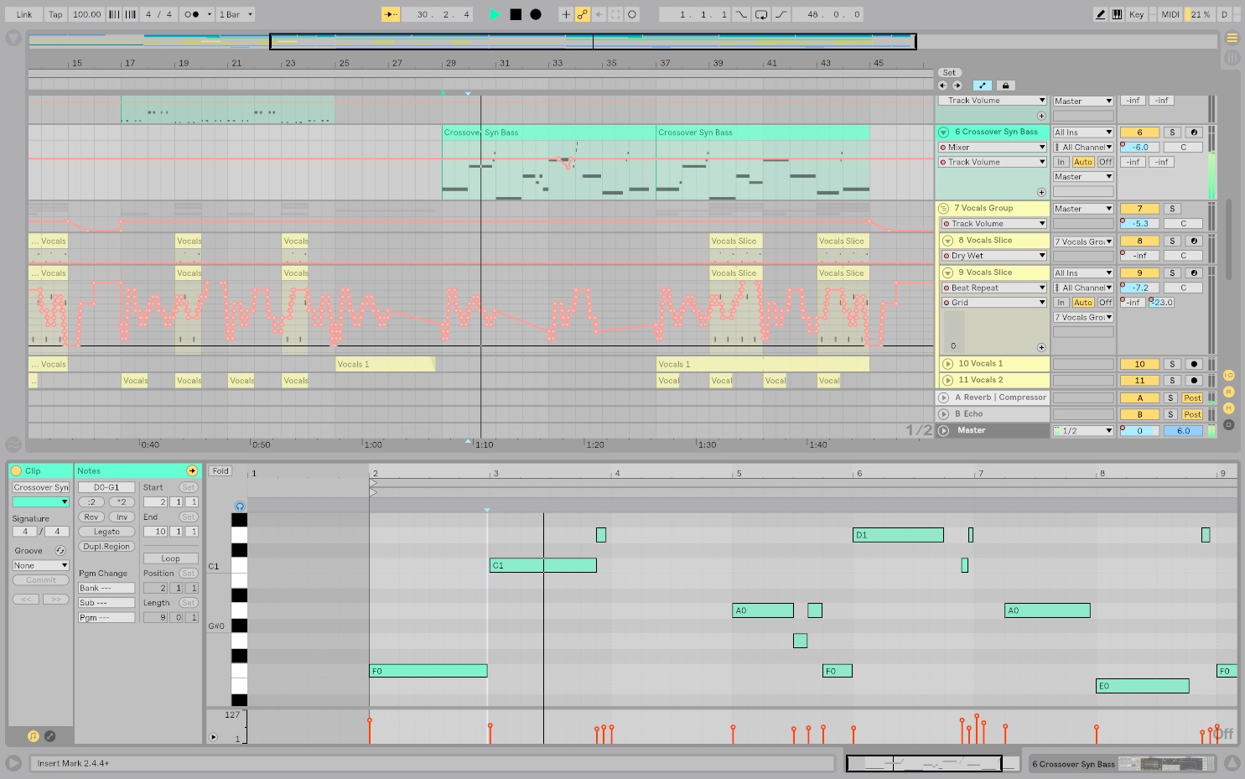Open Groove None dropdown in Clip panel
The image size is (1245, 779).
click(x=40, y=566)
